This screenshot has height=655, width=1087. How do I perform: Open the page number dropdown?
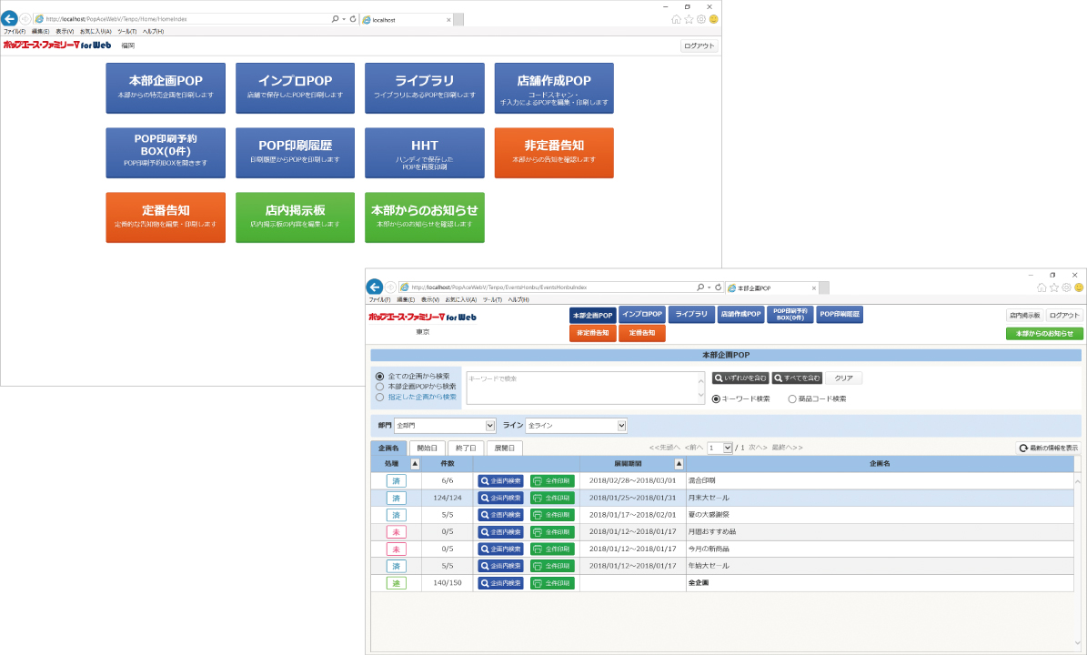tap(720, 448)
